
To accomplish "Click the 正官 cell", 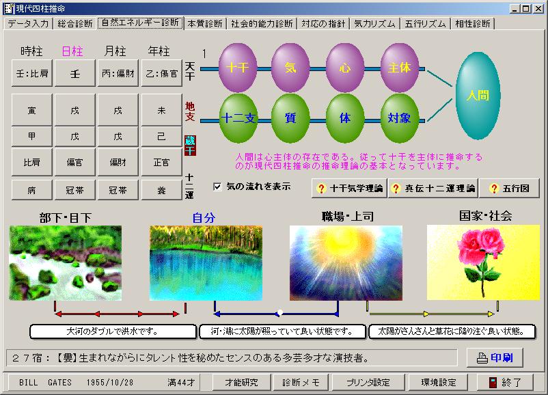I will click(x=161, y=162).
